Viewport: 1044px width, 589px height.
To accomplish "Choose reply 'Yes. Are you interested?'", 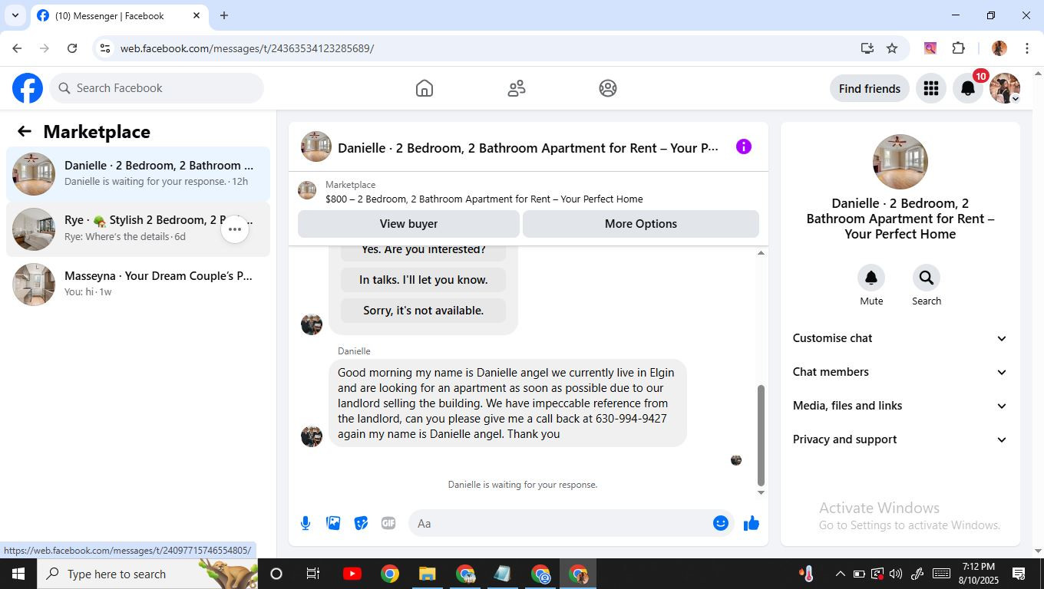I will coord(423,250).
